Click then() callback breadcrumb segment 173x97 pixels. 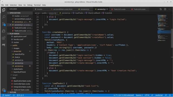tap(94, 13)
